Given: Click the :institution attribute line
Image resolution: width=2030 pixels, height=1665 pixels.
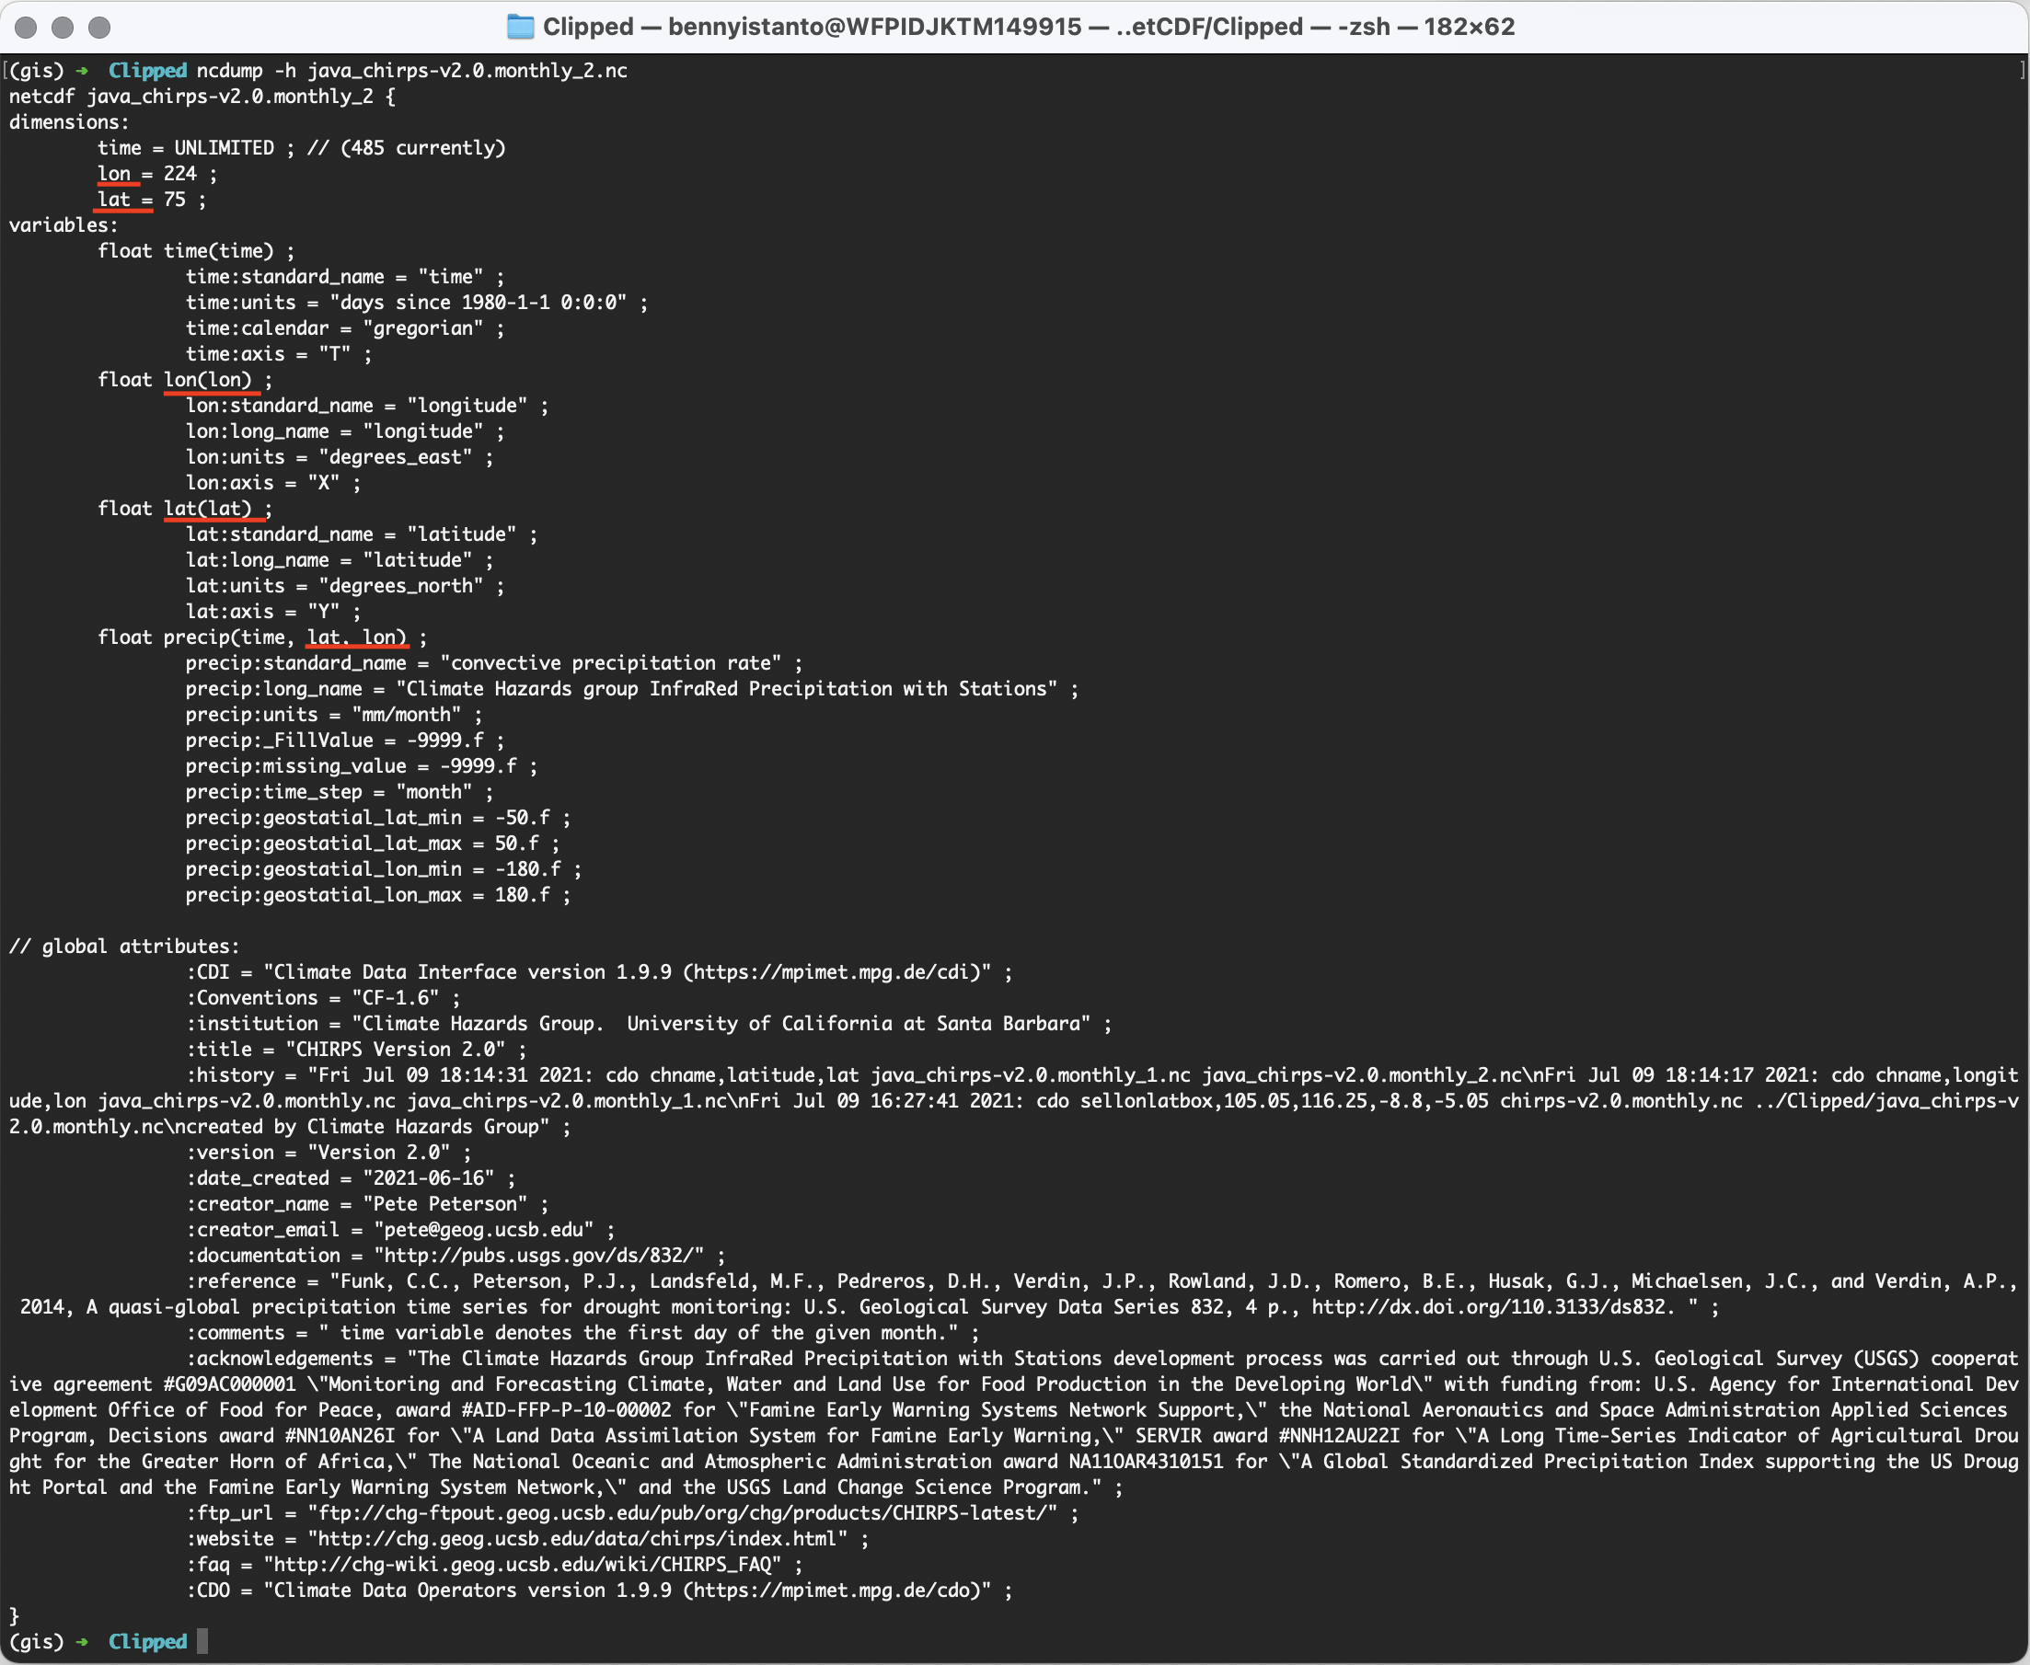Looking at the screenshot, I should pos(650,1025).
